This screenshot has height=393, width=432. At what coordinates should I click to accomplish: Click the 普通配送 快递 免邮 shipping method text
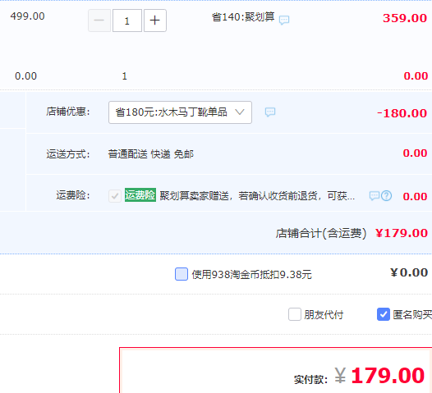pyautogui.click(x=150, y=154)
